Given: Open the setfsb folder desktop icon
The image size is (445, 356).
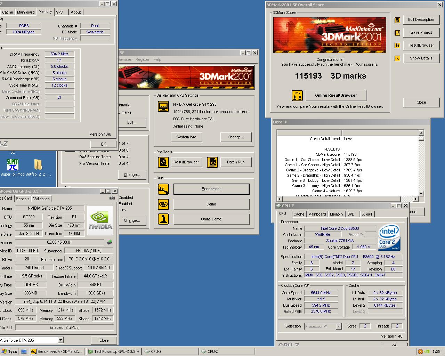Looking at the screenshot, I should pyautogui.click(x=38, y=168).
